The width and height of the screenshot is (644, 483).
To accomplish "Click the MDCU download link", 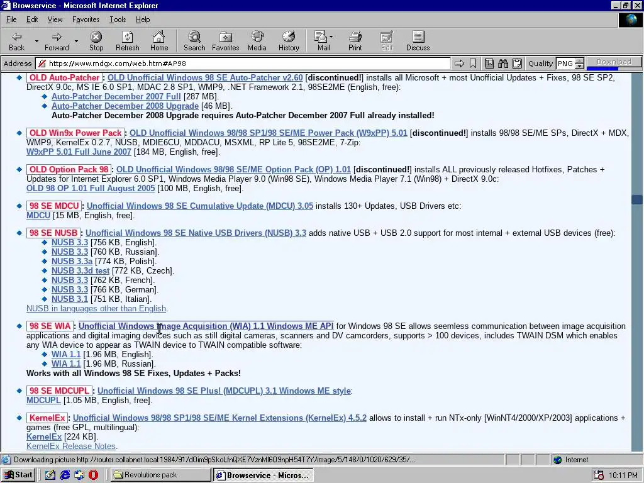I will coord(38,216).
